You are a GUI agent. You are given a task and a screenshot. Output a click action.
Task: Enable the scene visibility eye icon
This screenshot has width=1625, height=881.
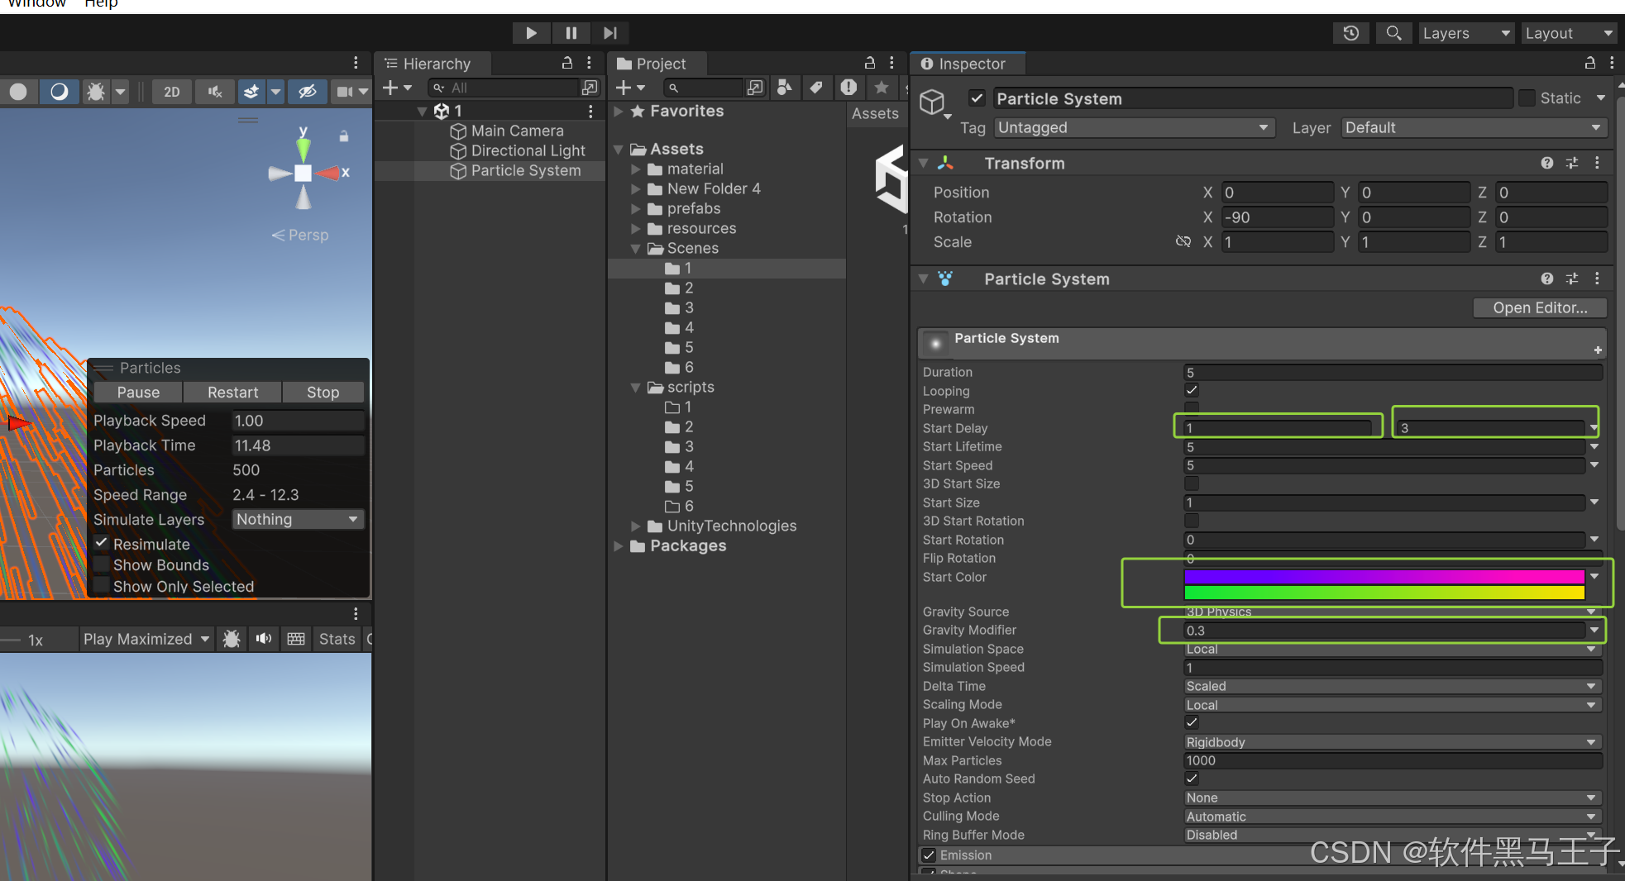[x=308, y=91]
